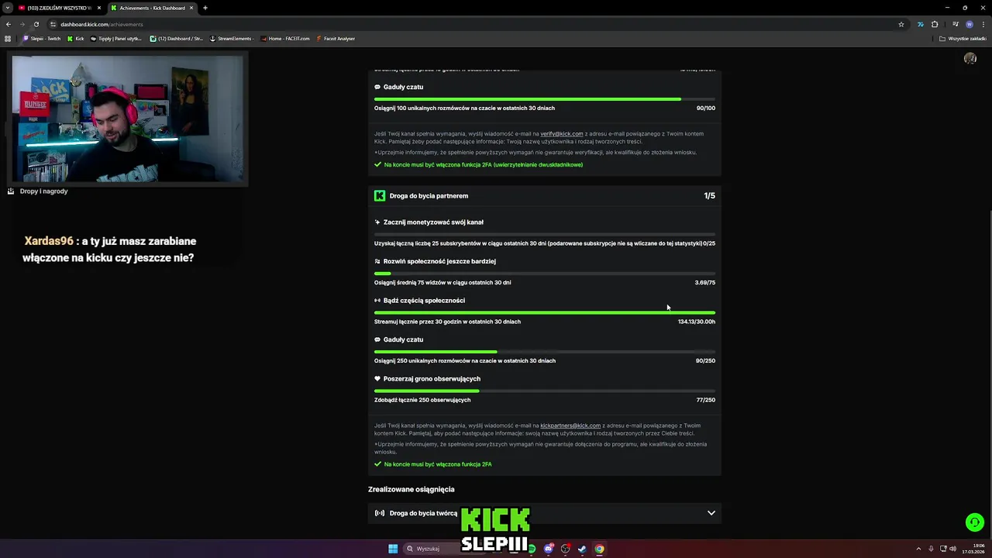Open Google Chrome from the taskbar

pyautogui.click(x=599, y=549)
